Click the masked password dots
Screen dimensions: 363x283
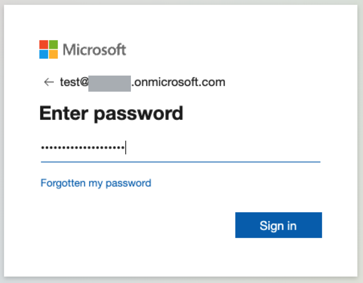point(82,148)
